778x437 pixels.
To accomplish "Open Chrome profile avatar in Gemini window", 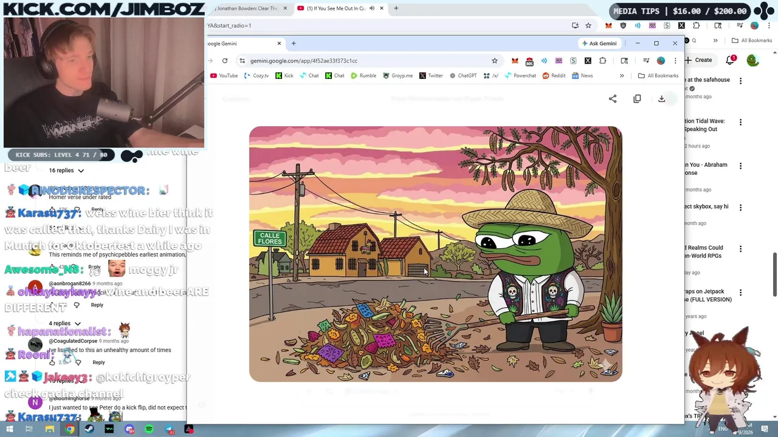I will (661, 61).
